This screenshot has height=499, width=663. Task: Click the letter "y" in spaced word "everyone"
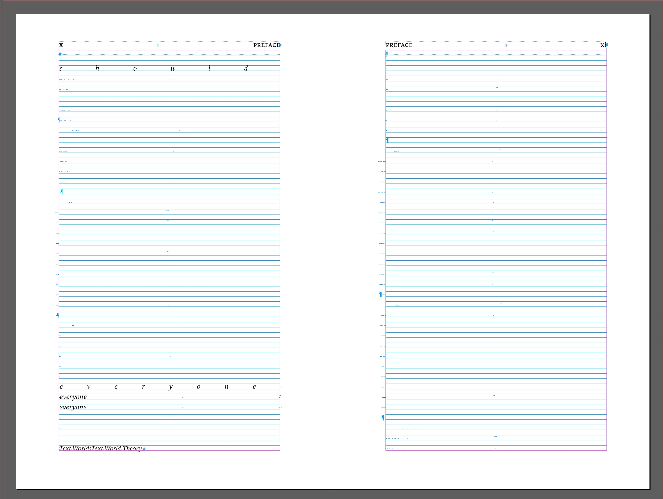(171, 387)
